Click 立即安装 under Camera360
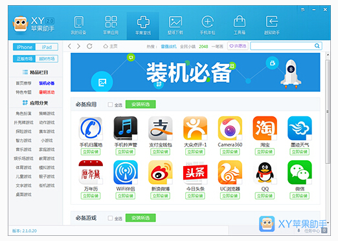The width and height of the screenshot is (338, 241). [230, 152]
